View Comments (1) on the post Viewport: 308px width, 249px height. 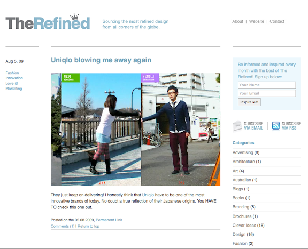click(63, 226)
